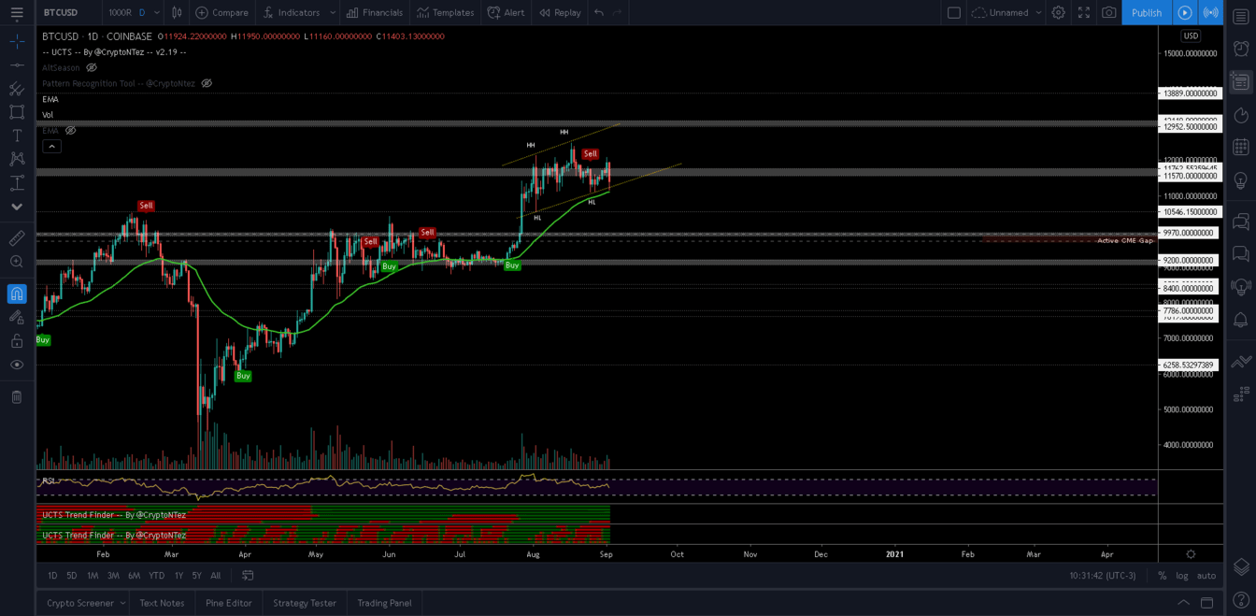Viewport: 1256px width, 616px height.
Task: Activate the Zoom In tool
Action: click(x=17, y=263)
